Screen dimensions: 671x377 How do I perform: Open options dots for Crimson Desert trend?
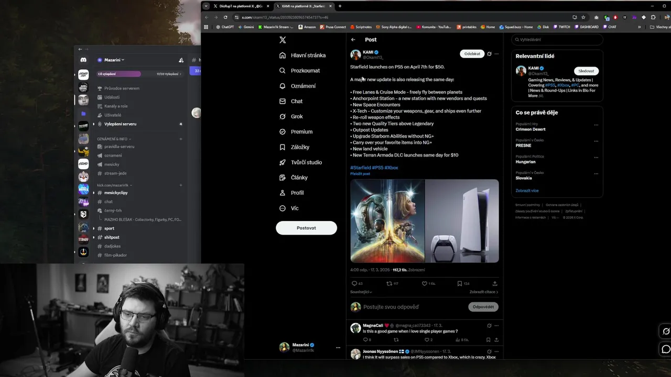coord(596,125)
